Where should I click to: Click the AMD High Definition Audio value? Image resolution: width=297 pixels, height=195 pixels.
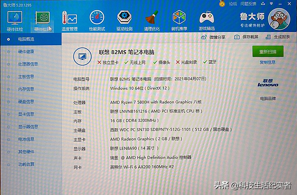[151, 157]
